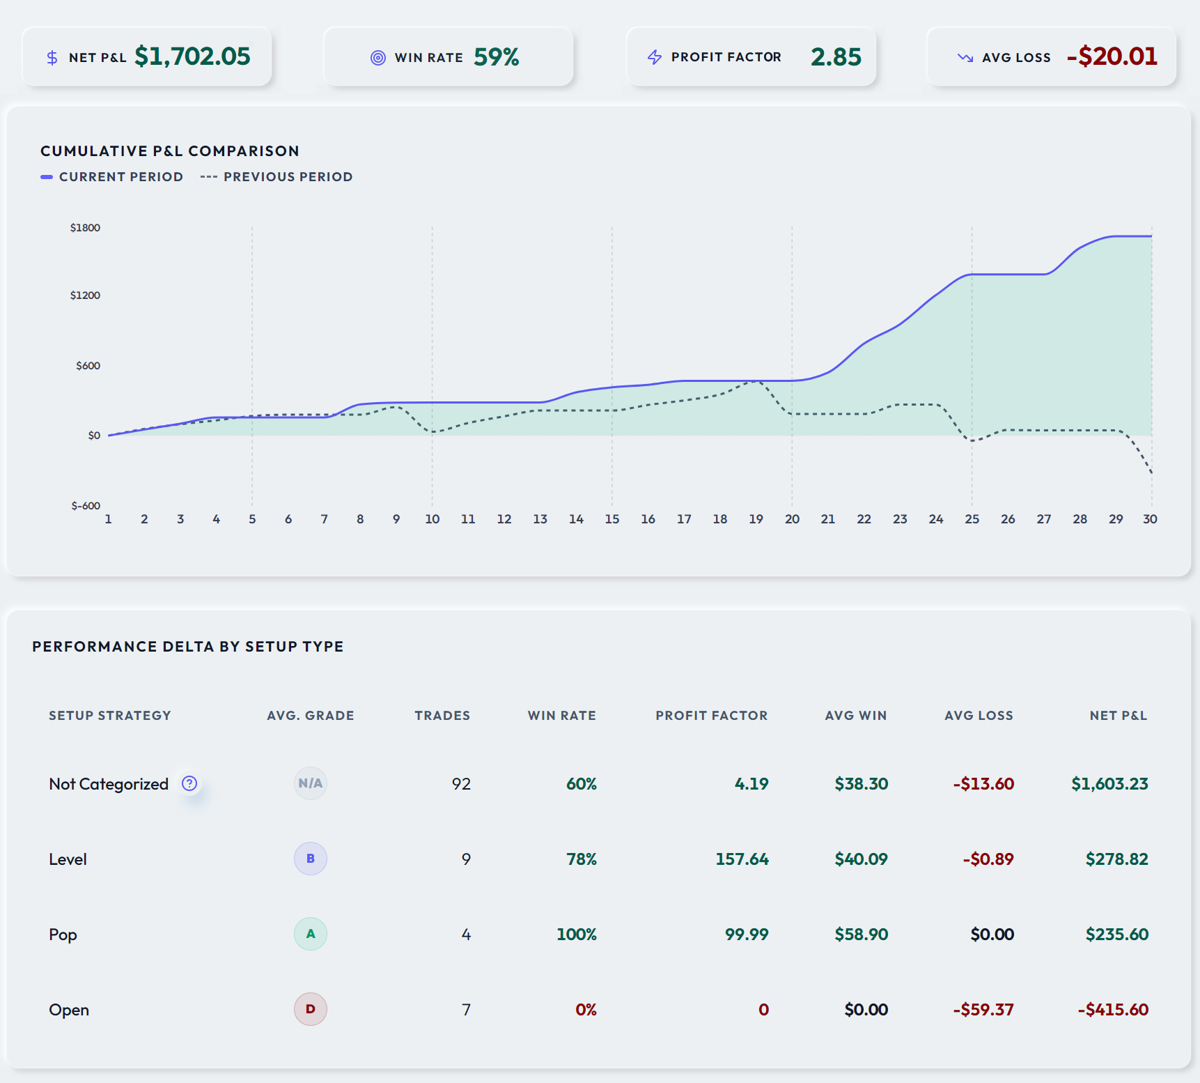Open the help icon next to Not Categorized

pyautogui.click(x=189, y=783)
